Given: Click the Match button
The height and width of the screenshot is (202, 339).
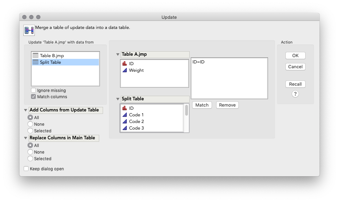Looking at the screenshot, I should pos(202,105).
